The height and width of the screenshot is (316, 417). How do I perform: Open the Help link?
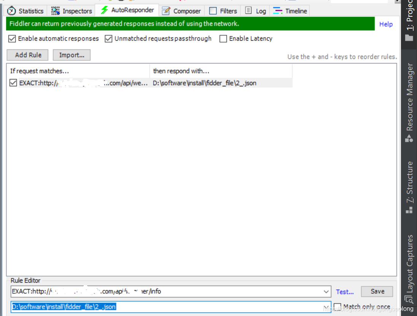386,24
